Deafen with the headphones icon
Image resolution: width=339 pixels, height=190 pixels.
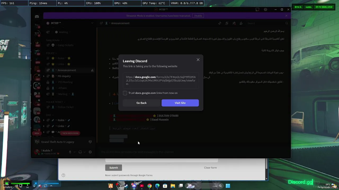coord(80,152)
